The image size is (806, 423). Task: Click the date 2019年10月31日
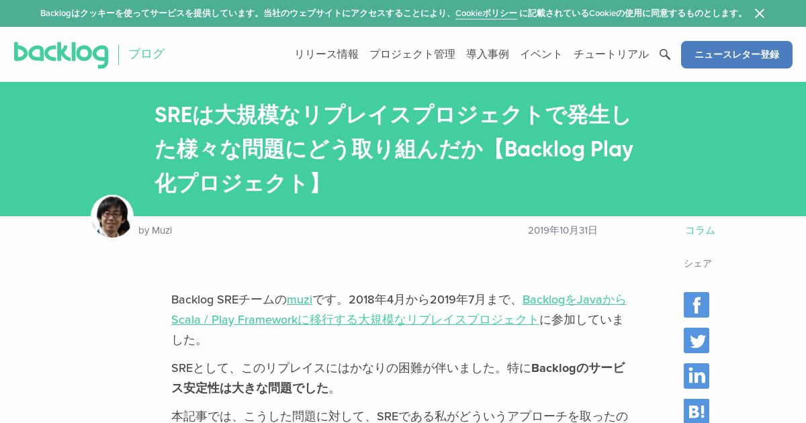(563, 230)
